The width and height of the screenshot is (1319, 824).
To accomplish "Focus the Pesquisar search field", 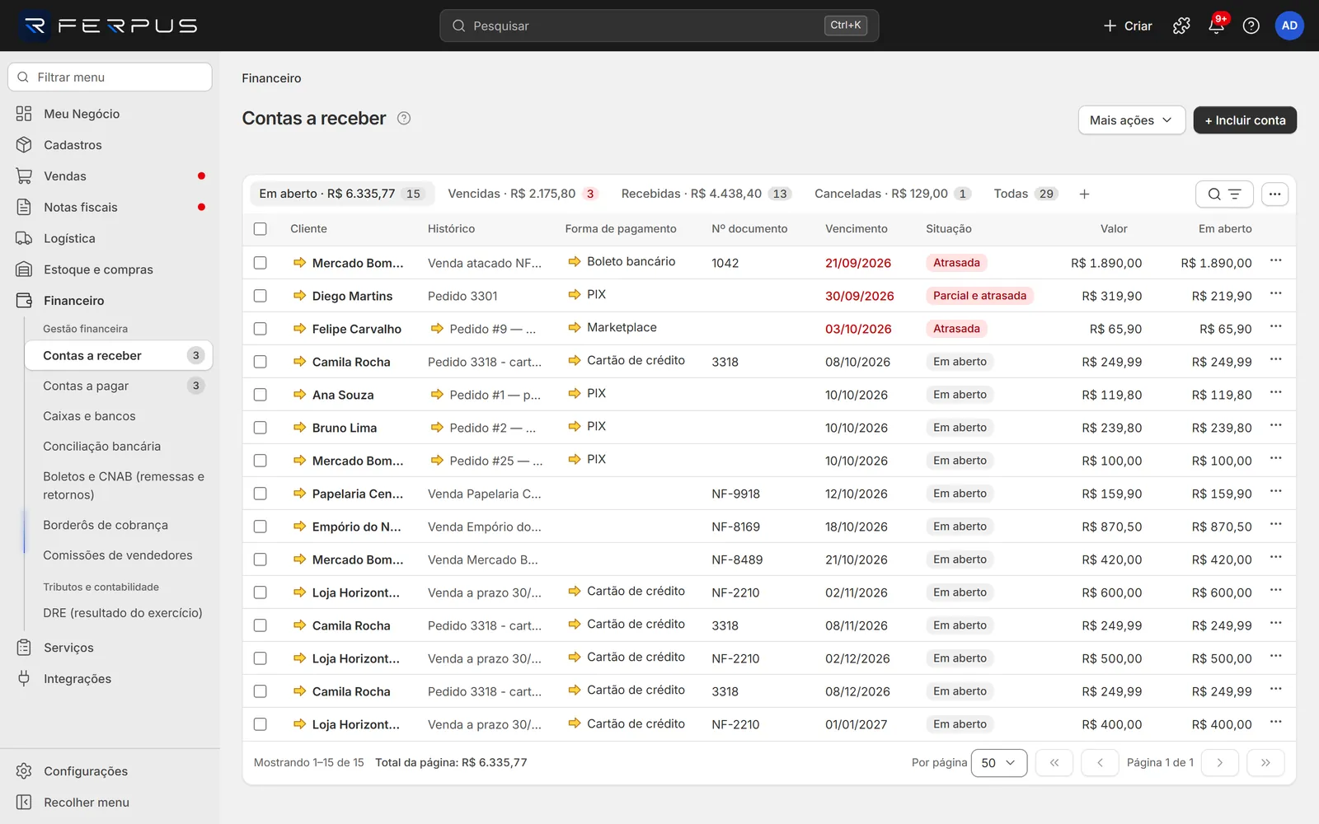I will [x=659, y=26].
